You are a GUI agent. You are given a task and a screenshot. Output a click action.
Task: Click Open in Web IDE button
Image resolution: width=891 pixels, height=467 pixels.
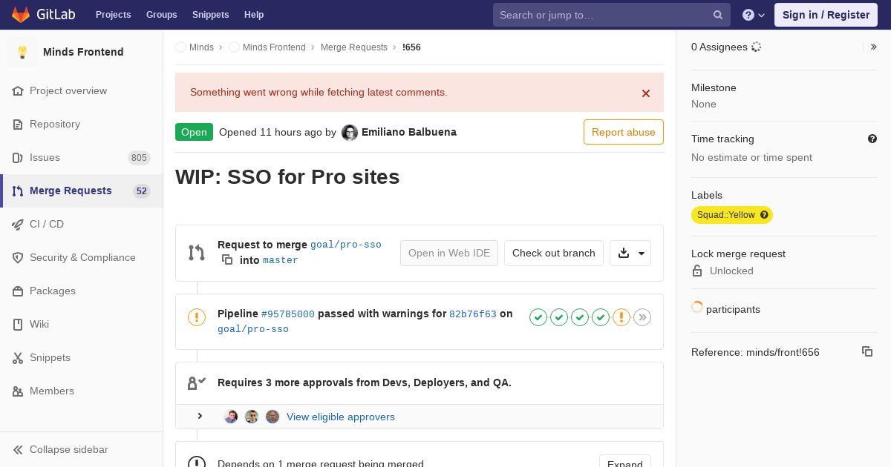point(449,253)
